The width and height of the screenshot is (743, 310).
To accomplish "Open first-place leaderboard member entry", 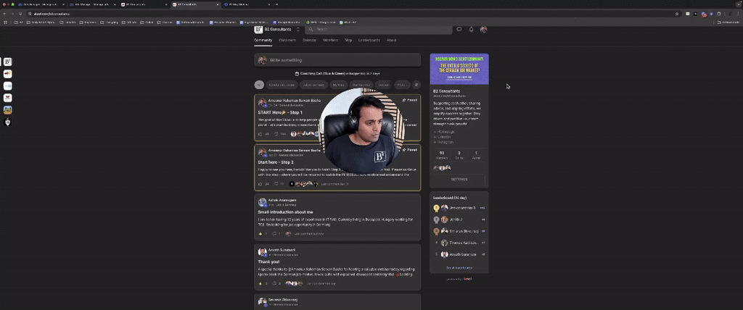I will (459, 208).
